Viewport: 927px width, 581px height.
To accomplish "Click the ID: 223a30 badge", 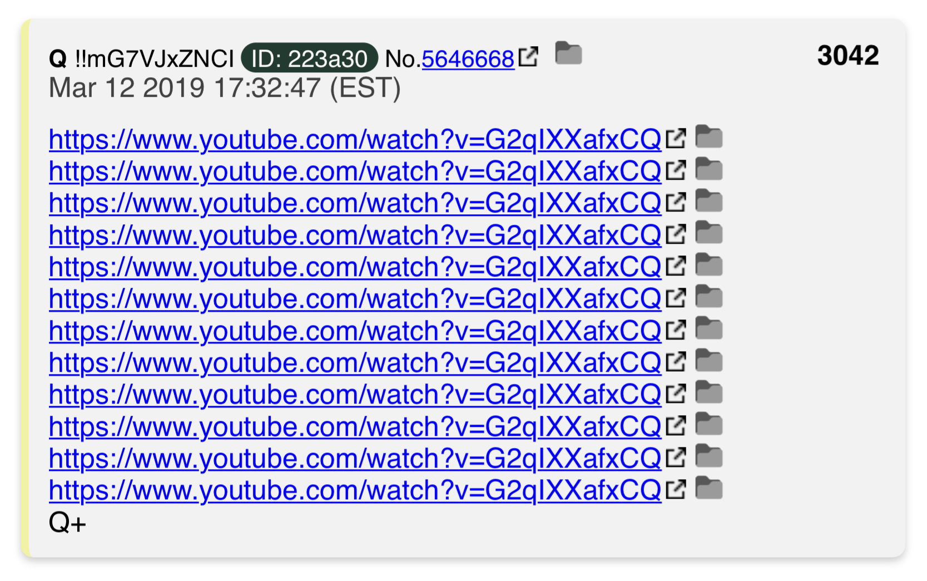I will point(309,58).
